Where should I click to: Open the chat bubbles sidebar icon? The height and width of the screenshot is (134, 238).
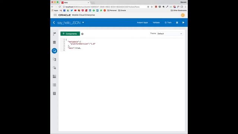click(x=54, y=68)
